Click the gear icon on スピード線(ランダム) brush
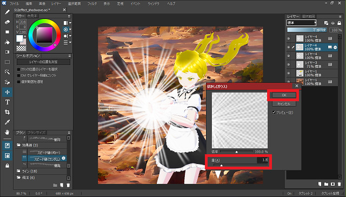 64,158
